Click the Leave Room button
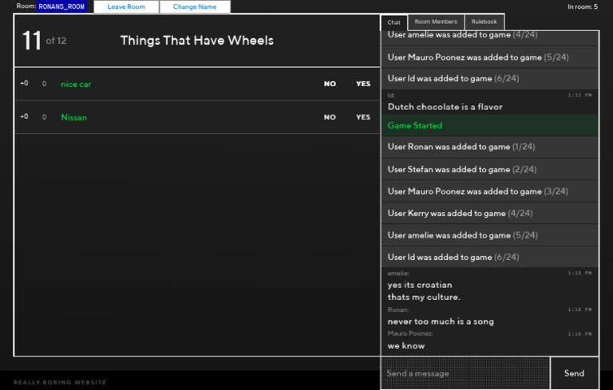 pyautogui.click(x=126, y=6)
